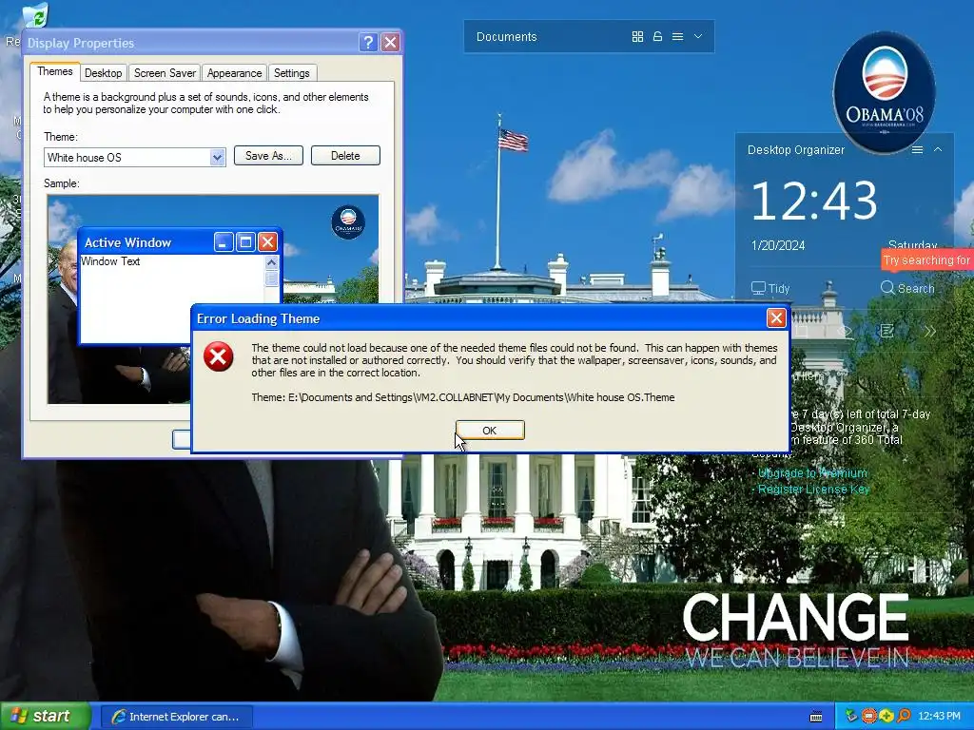Click the on-screen keyboard taskbar icon
The width and height of the screenshot is (974, 730).
(816, 717)
